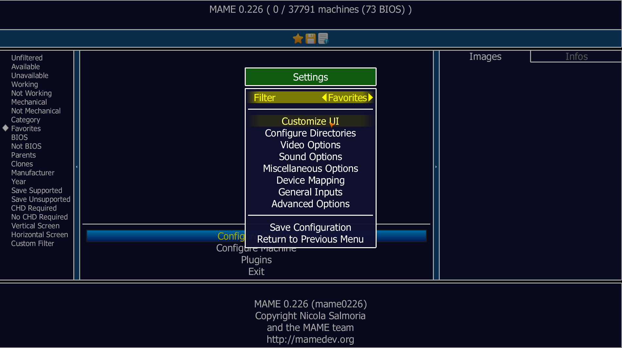Click the document list toolbar icon

[323, 39]
